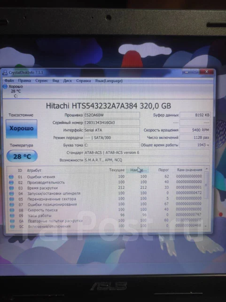Open the Язык(Language) menu
This screenshot has width=226, height=302.
(109, 81)
